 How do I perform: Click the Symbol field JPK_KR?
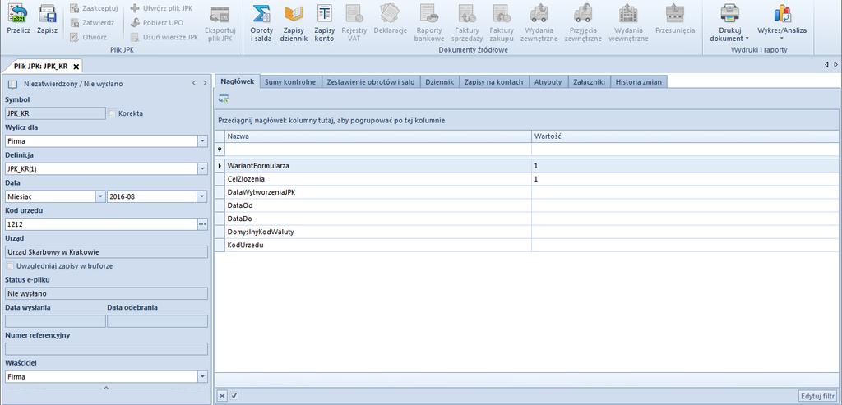(55, 113)
